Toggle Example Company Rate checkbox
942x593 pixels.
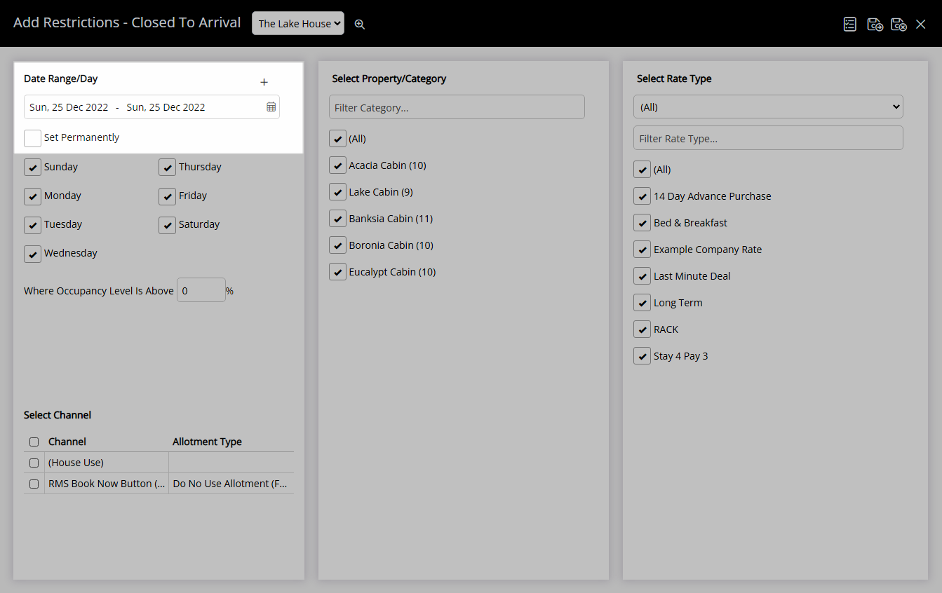tap(642, 250)
